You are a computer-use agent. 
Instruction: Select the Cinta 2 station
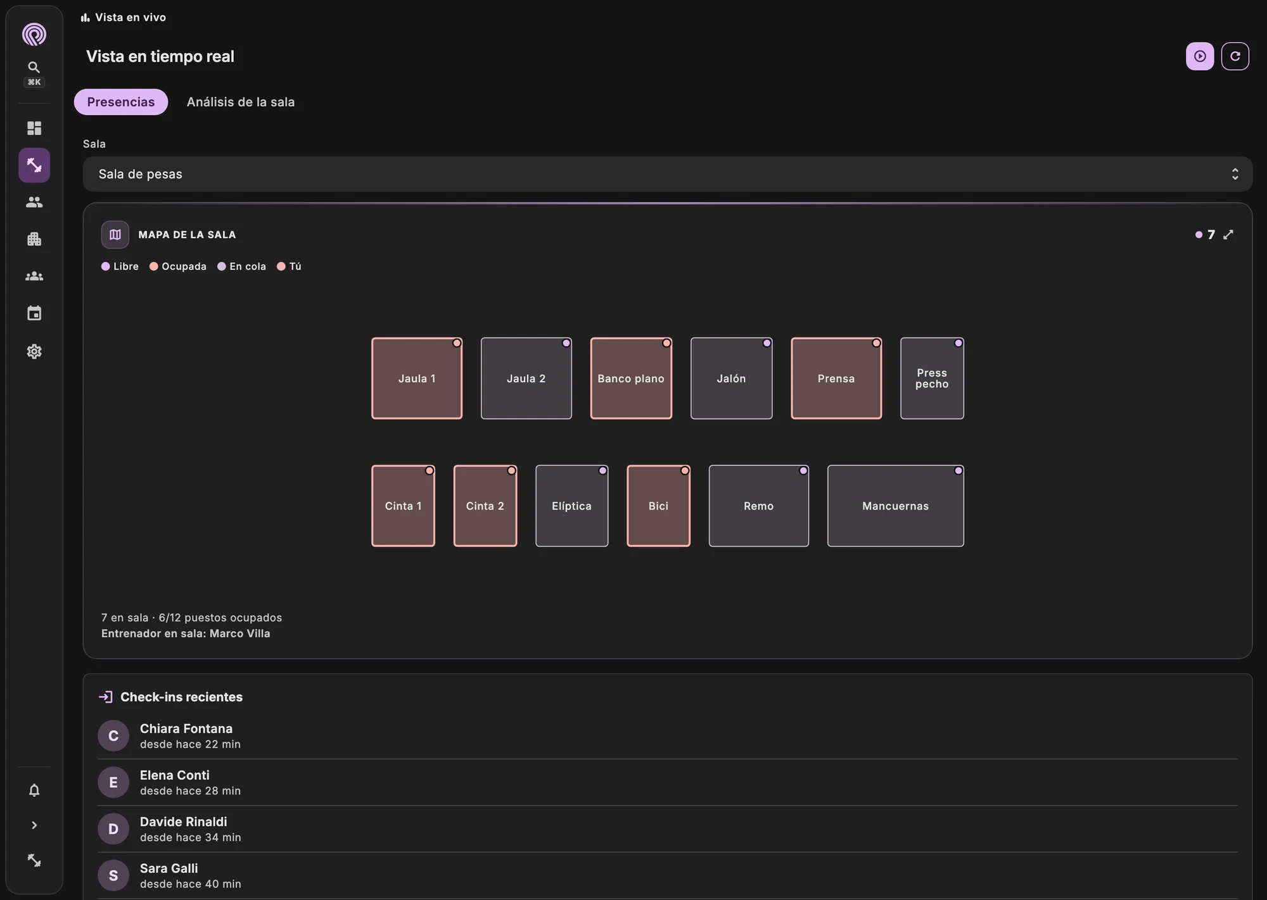click(485, 506)
